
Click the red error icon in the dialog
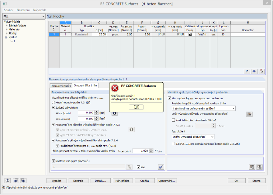(x=115, y=88)
